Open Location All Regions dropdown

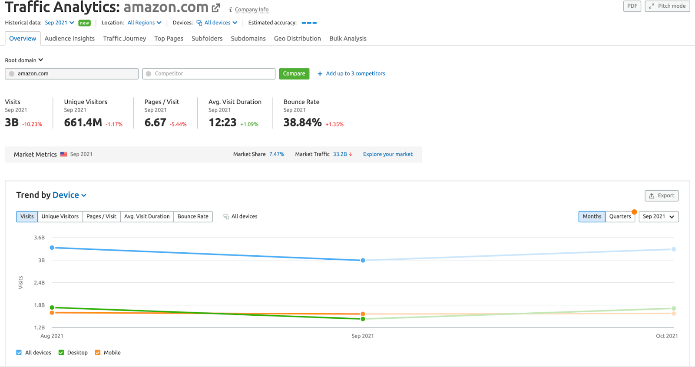pos(144,23)
